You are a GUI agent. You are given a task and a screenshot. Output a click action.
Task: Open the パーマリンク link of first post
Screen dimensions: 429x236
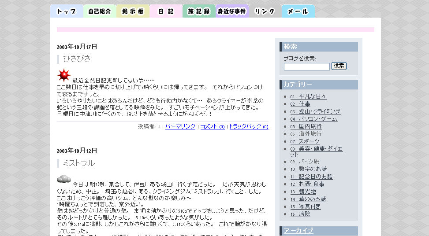(180, 126)
